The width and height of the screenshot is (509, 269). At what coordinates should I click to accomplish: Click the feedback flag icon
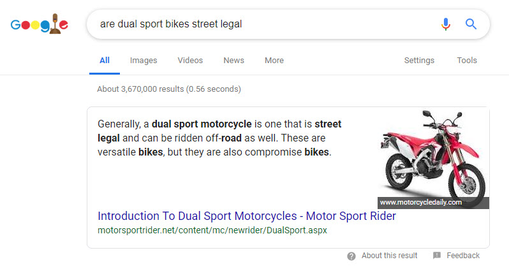437,256
